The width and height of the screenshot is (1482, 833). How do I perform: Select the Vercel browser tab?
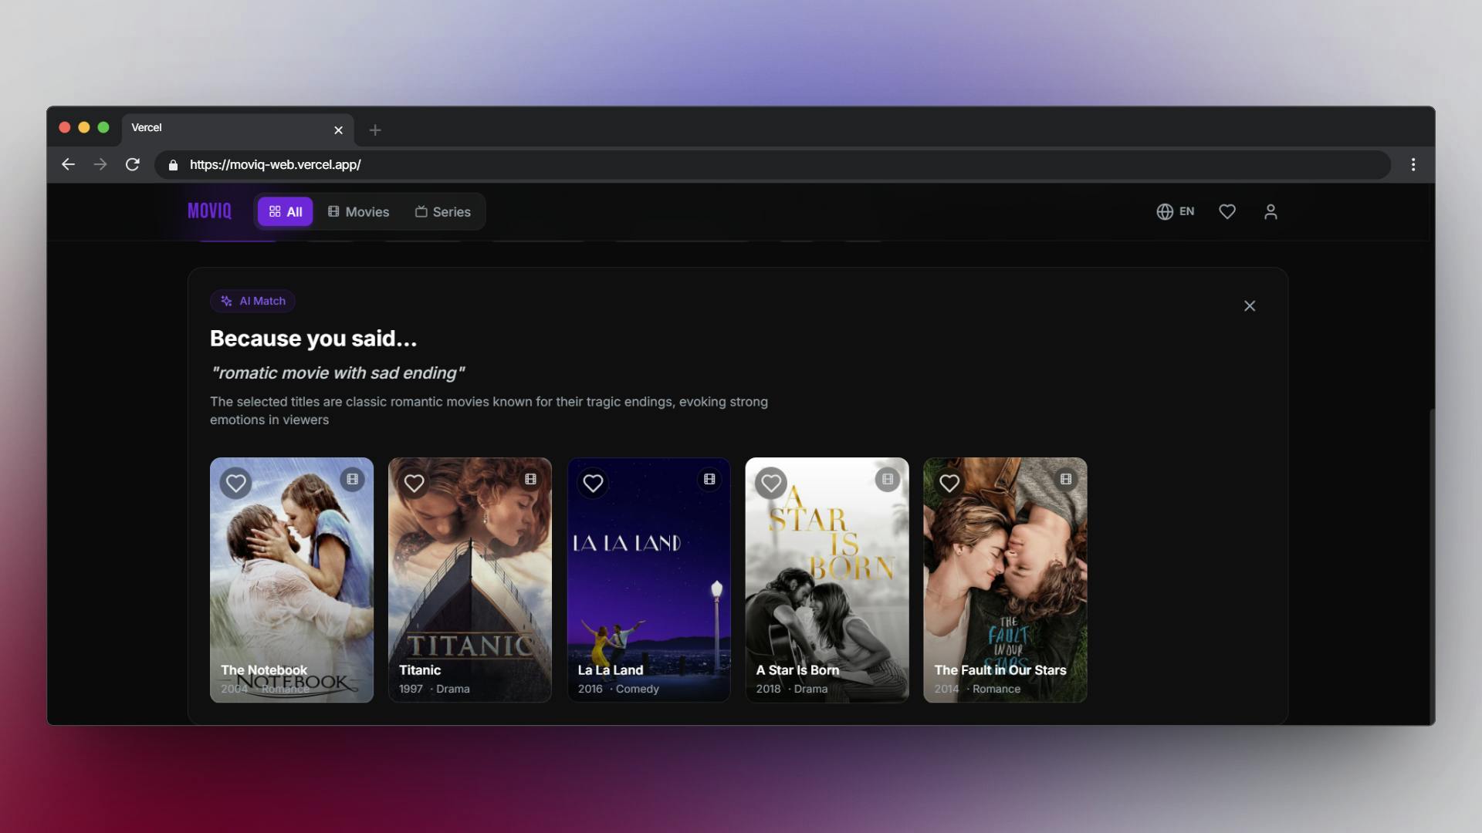tap(238, 129)
